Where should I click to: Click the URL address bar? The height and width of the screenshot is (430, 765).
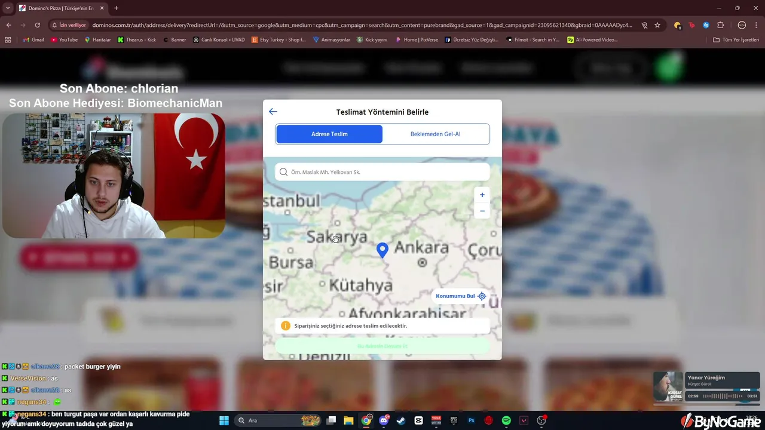tap(362, 25)
